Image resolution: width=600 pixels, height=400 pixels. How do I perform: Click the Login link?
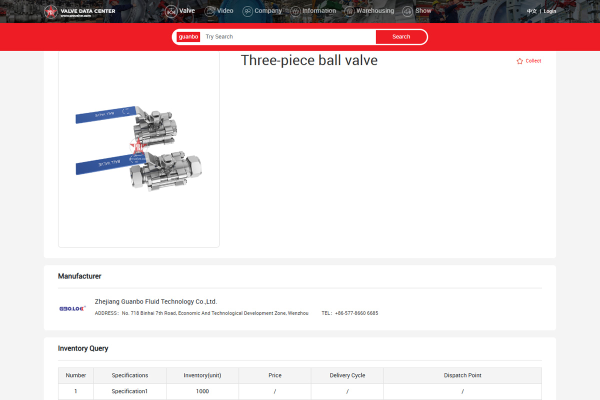[549, 11]
